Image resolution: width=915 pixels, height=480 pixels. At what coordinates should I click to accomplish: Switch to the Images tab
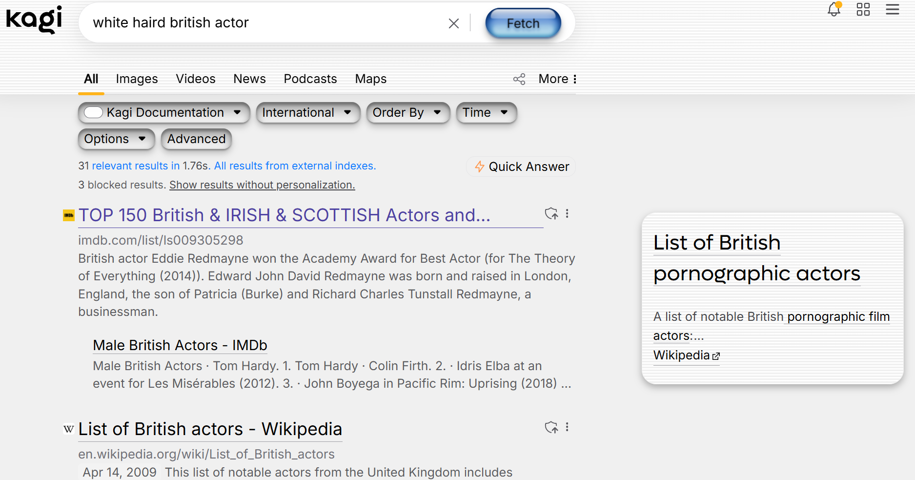pyautogui.click(x=137, y=79)
